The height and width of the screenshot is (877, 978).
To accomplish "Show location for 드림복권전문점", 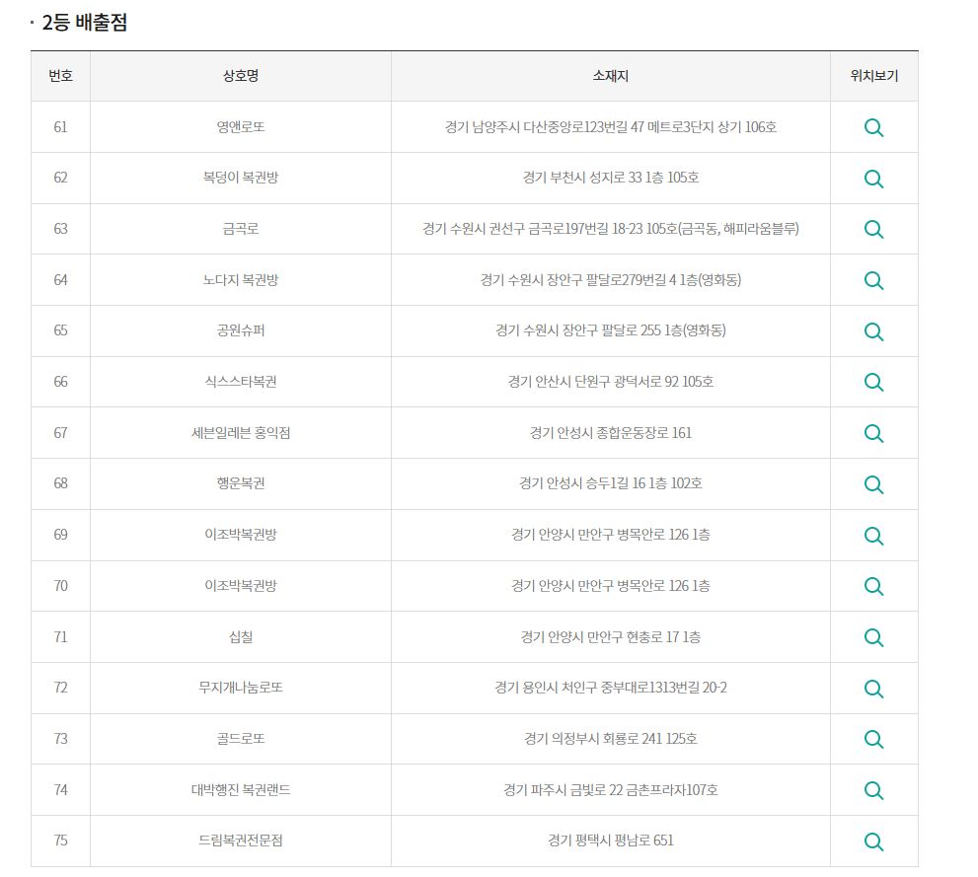I will [873, 841].
